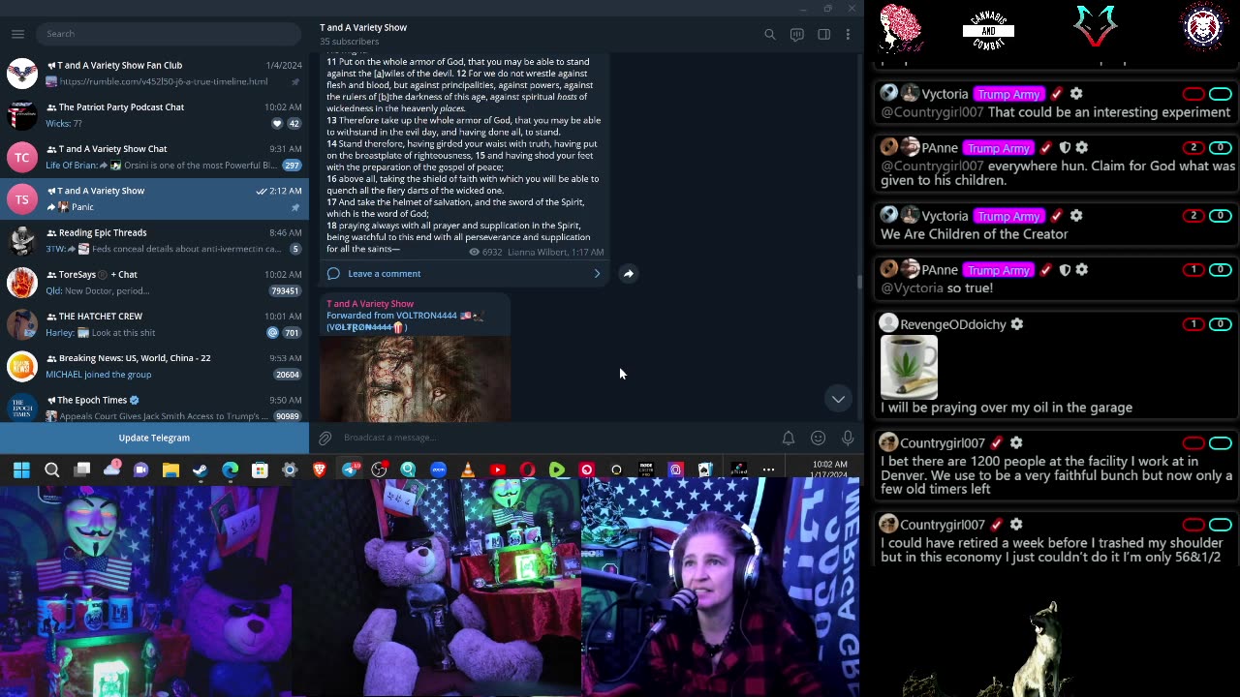Open the Telegram hamburger menu
The width and height of the screenshot is (1240, 697).
(17, 34)
